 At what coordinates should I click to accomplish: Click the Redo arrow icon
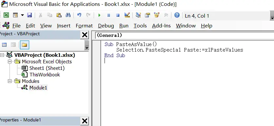88,15
